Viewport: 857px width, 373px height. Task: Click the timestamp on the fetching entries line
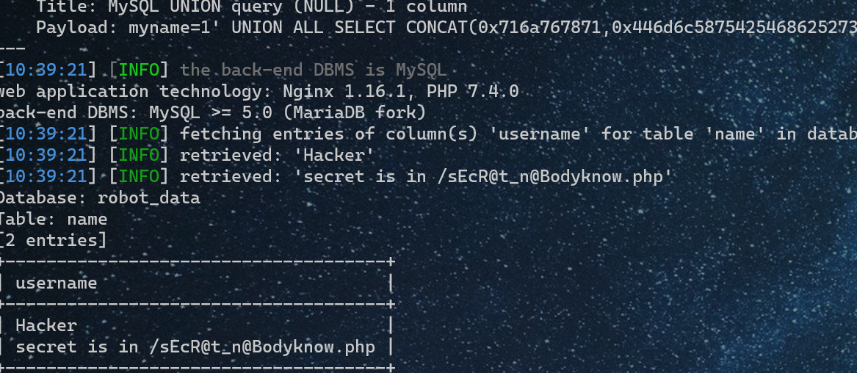(x=48, y=134)
